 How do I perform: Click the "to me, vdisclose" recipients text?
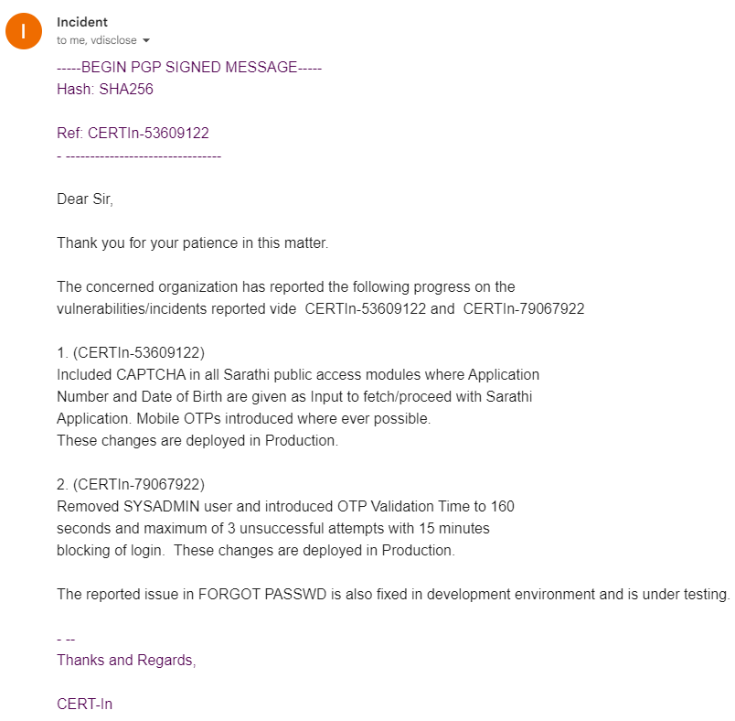(x=96, y=40)
